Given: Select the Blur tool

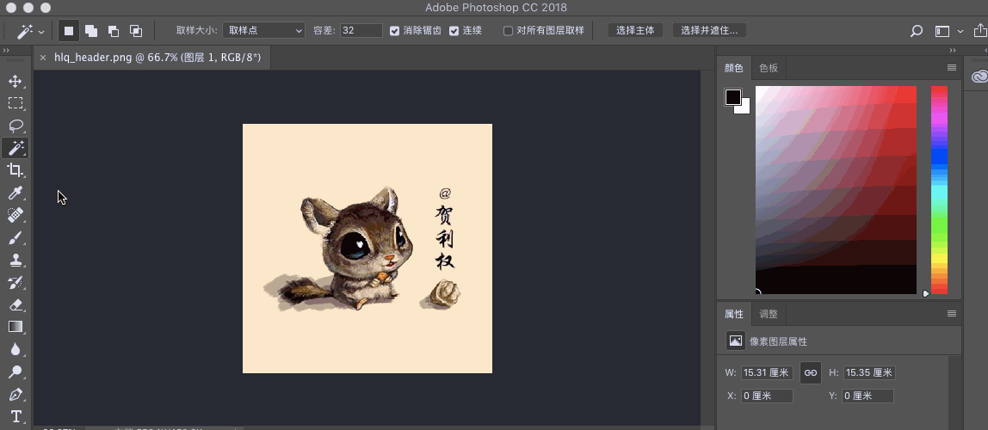Looking at the screenshot, I should click(15, 349).
